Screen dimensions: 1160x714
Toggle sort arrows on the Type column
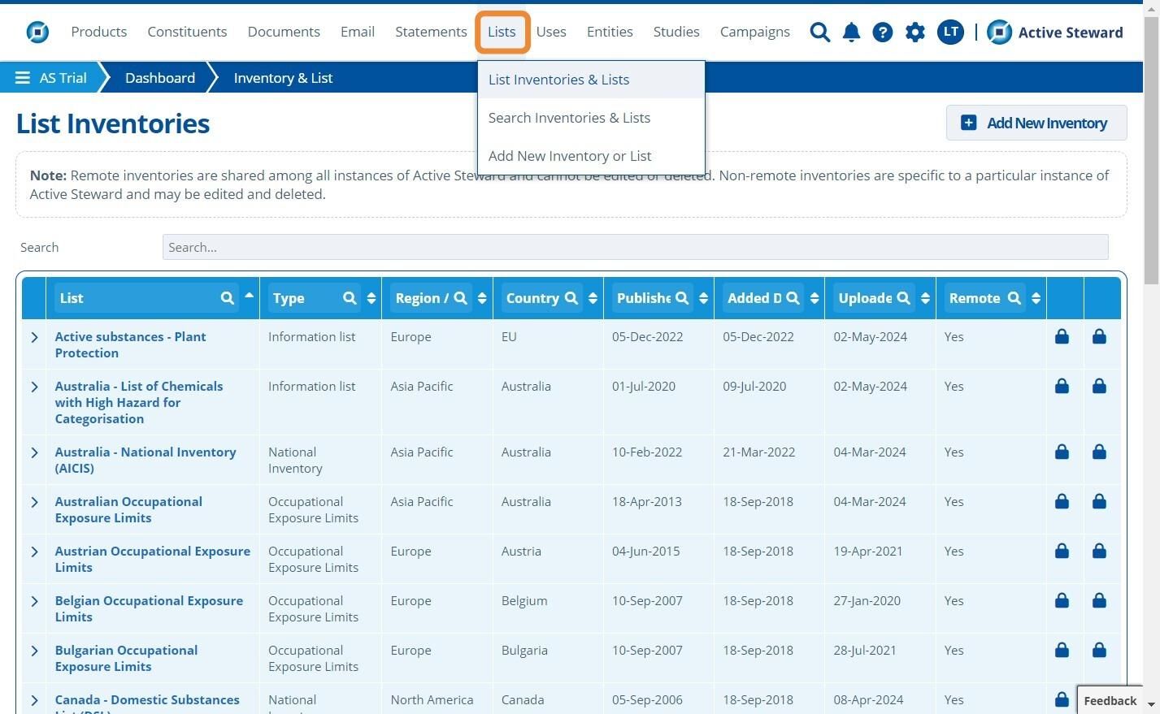click(x=371, y=298)
